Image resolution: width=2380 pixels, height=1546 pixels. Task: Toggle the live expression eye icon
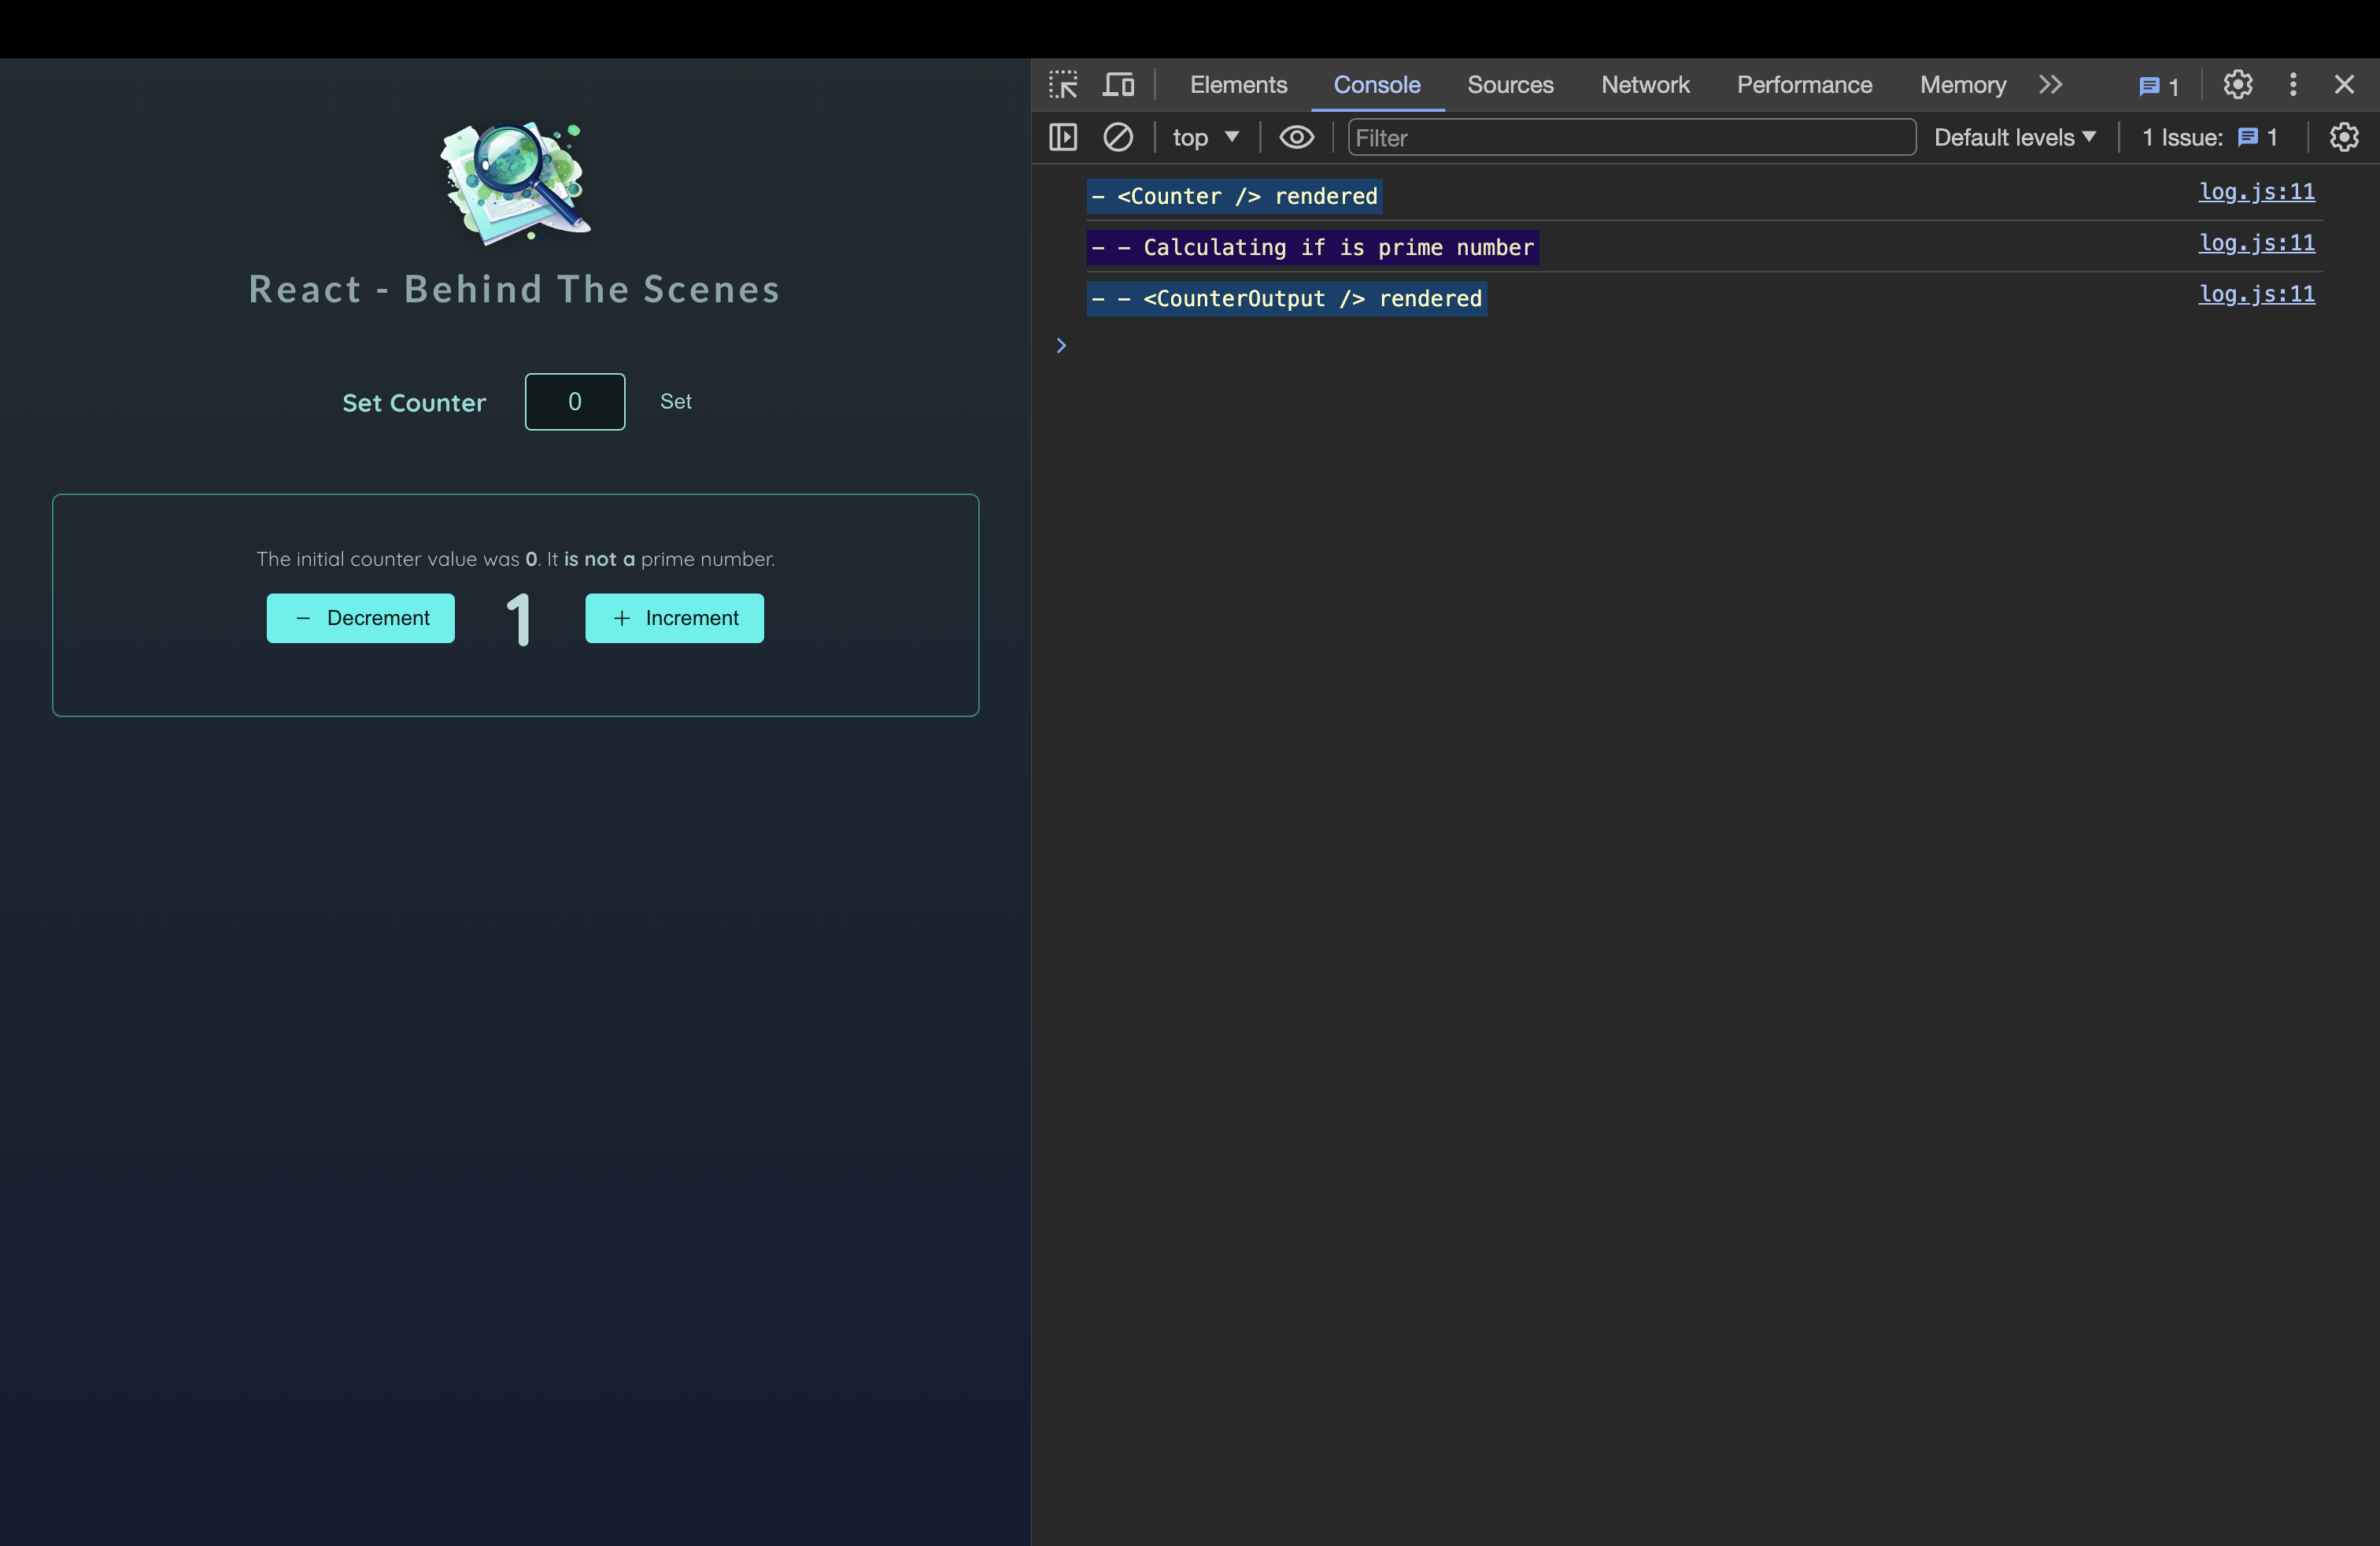(1296, 137)
